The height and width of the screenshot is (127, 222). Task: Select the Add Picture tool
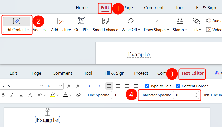coord(61,25)
